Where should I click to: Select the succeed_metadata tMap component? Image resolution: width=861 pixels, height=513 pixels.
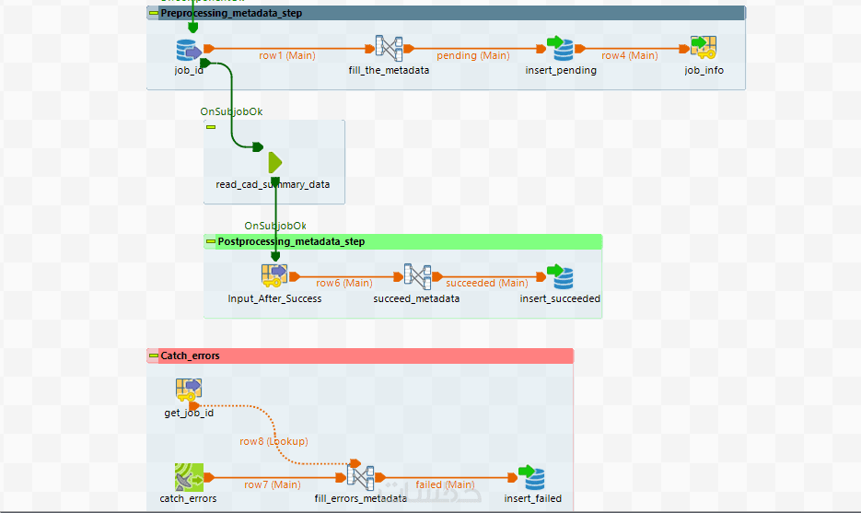417,276
